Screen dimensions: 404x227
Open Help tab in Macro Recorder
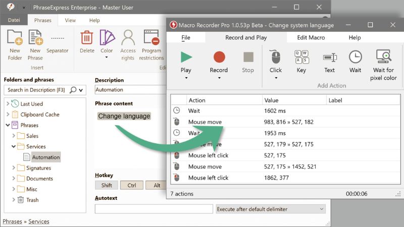[355, 37]
